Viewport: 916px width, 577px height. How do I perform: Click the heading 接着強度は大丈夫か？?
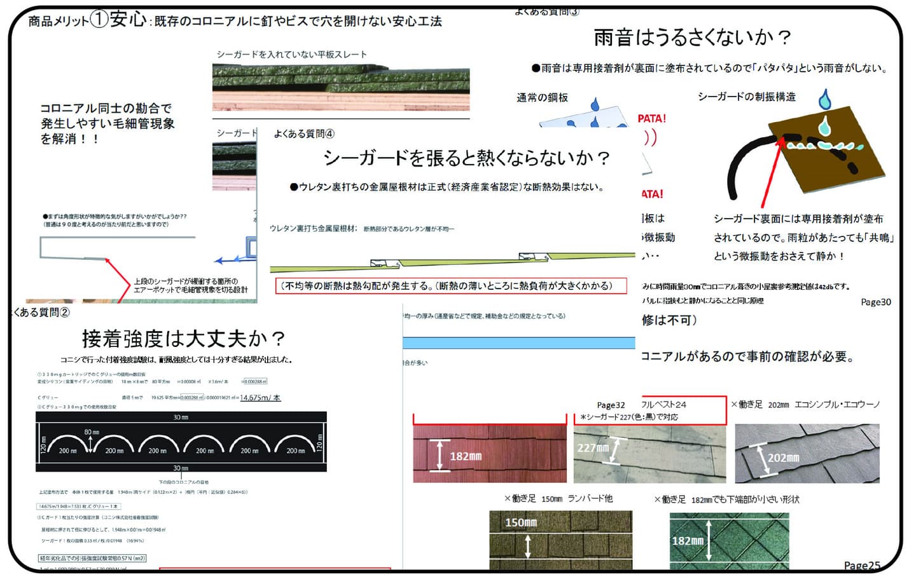tap(183, 339)
